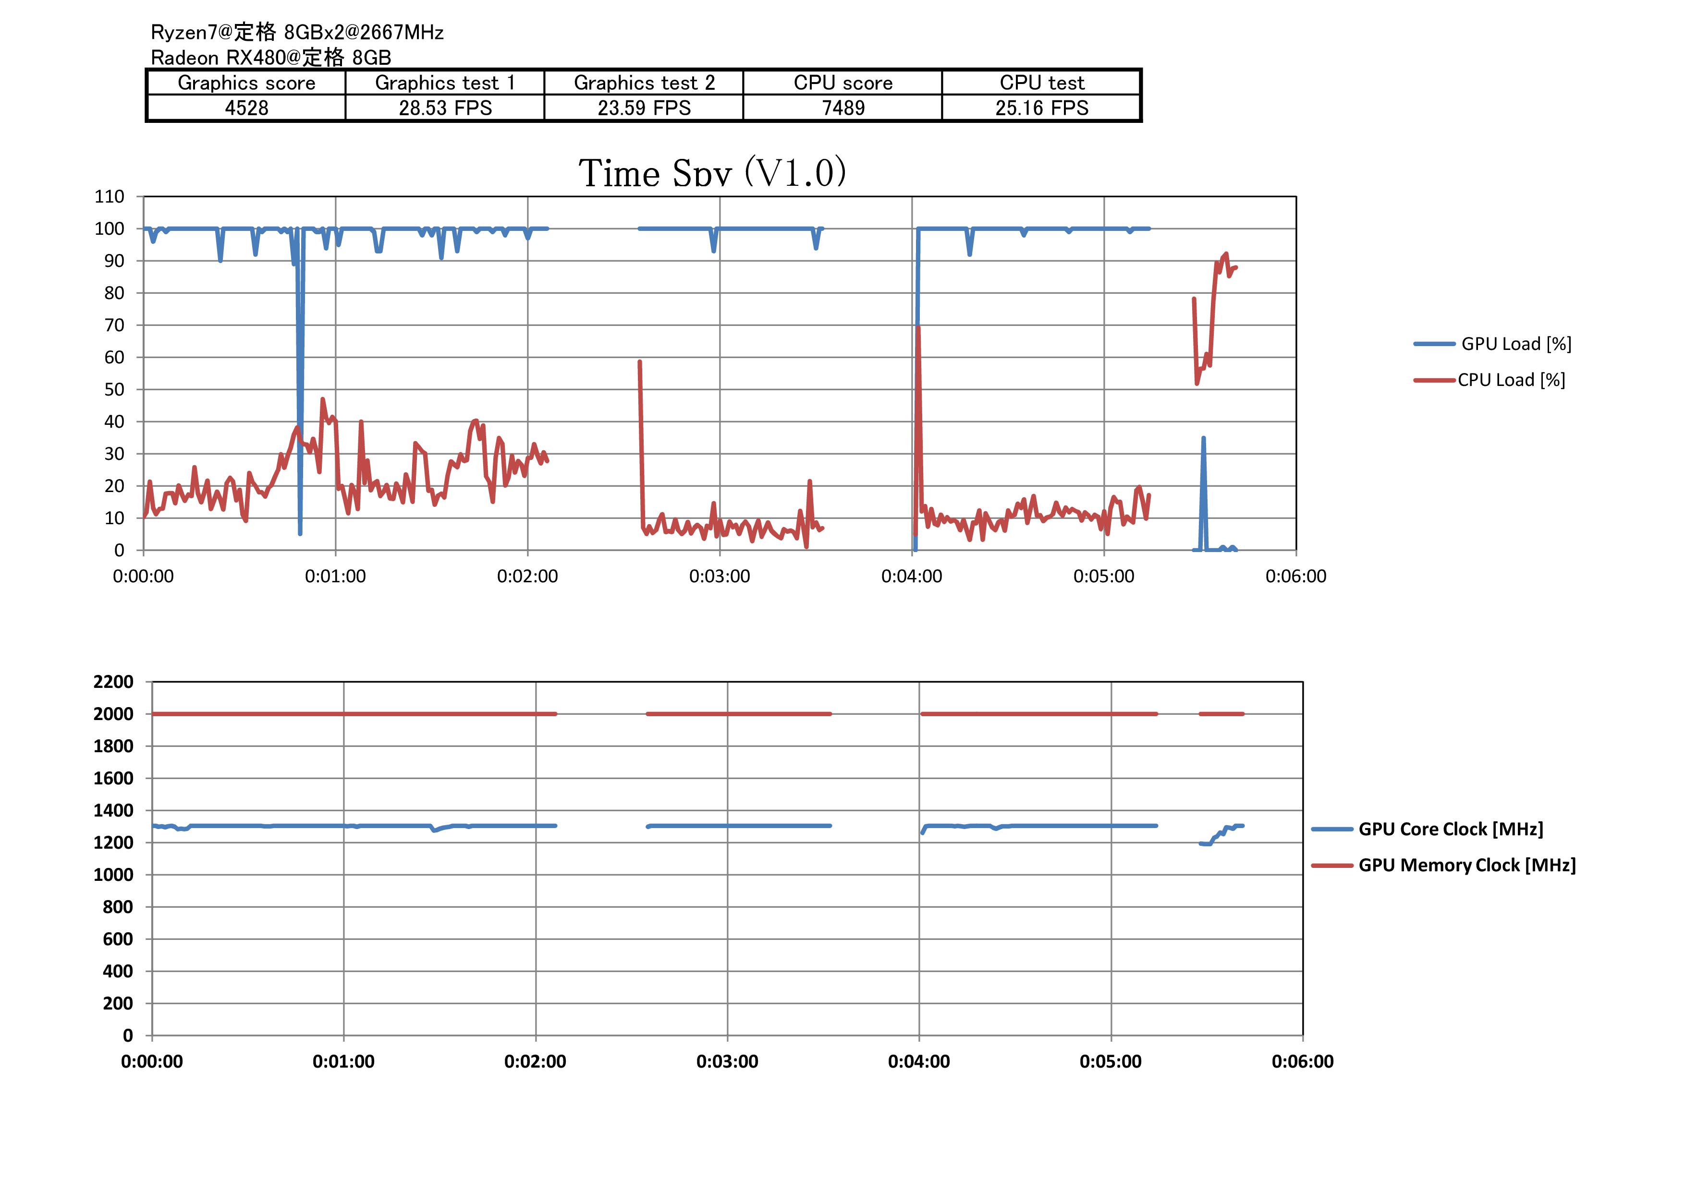Click the red CPU Load legend line

coord(1434,380)
